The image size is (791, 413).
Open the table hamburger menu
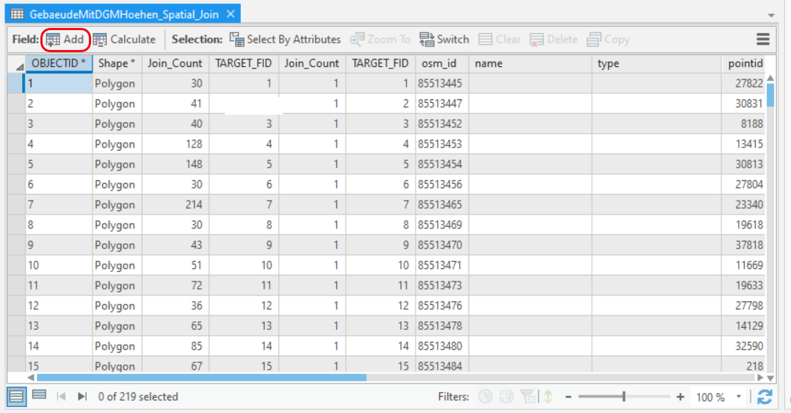click(763, 39)
